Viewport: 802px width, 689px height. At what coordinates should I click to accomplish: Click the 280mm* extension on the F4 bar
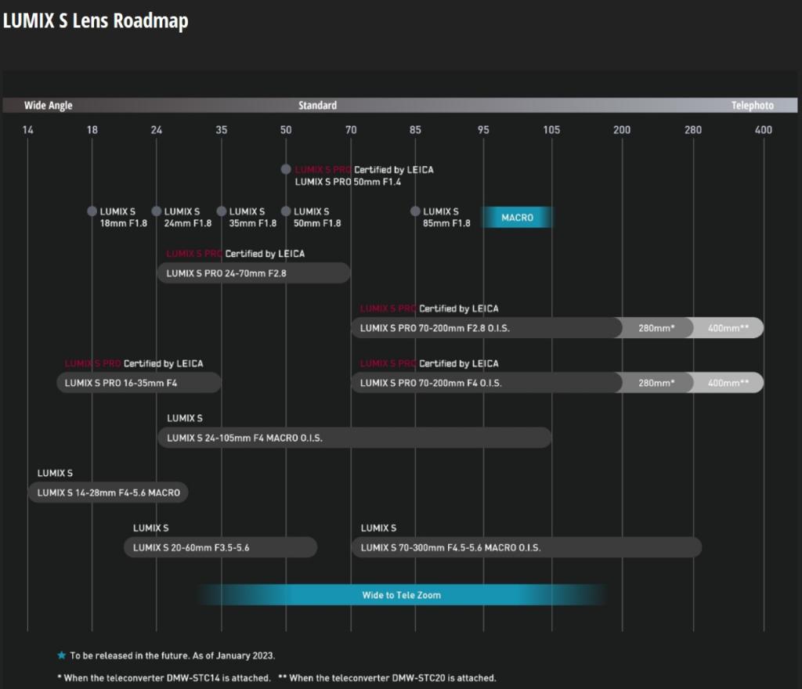click(x=657, y=382)
